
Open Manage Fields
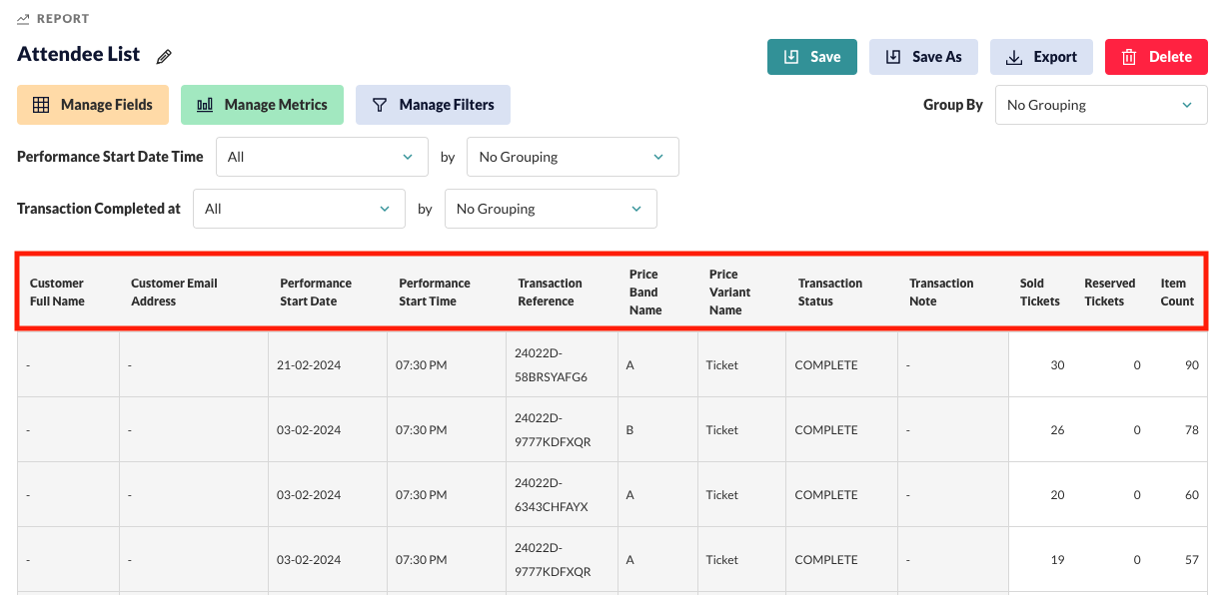(x=93, y=105)
